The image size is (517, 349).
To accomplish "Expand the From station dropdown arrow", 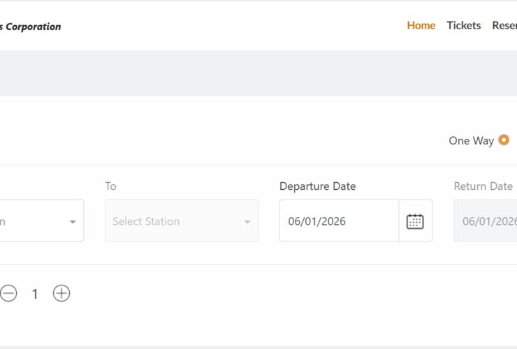I will [x=73, y=222].
